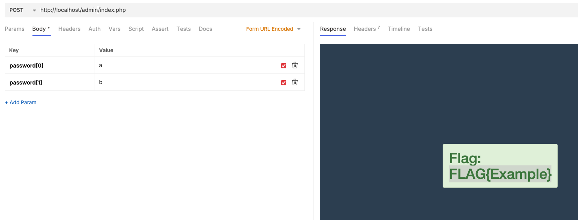
Task: Delete the password[0] parameter row
Action: click(x=295, y=66)
